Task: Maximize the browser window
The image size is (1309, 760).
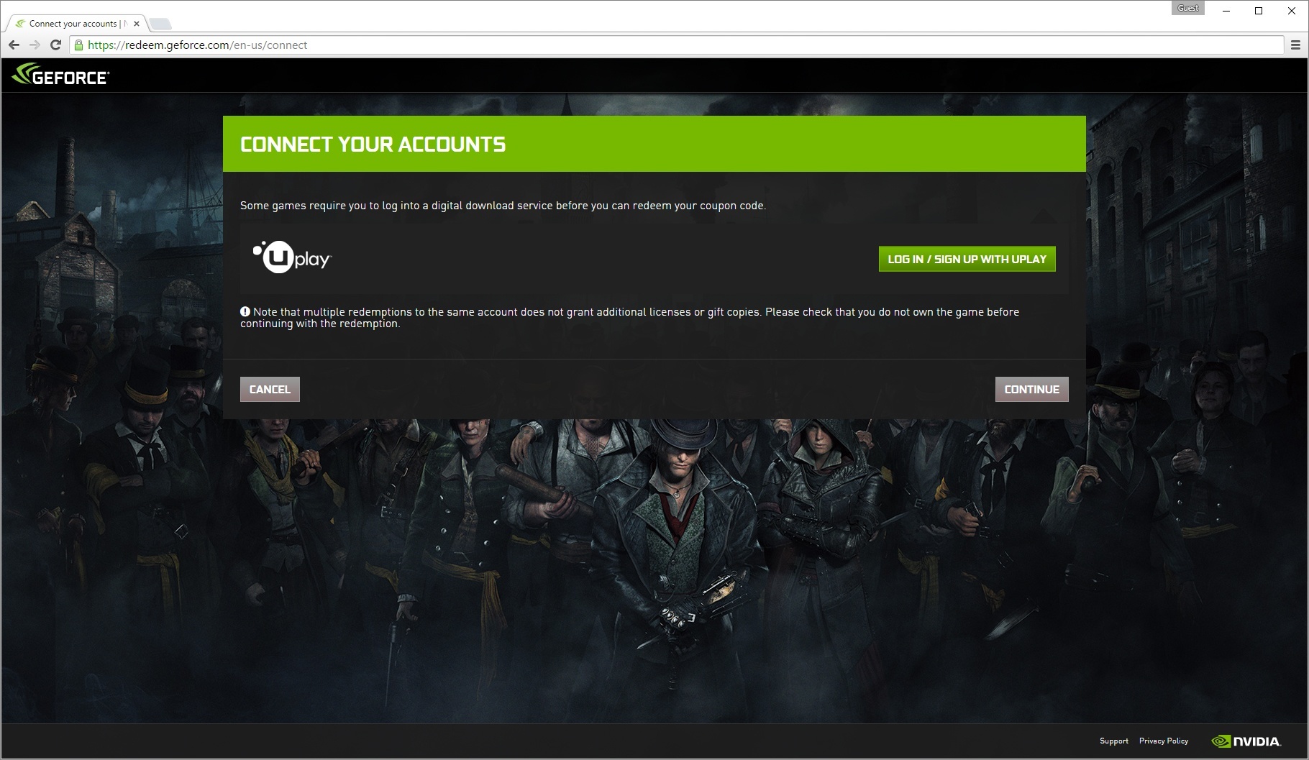Action: point(1259,10)
